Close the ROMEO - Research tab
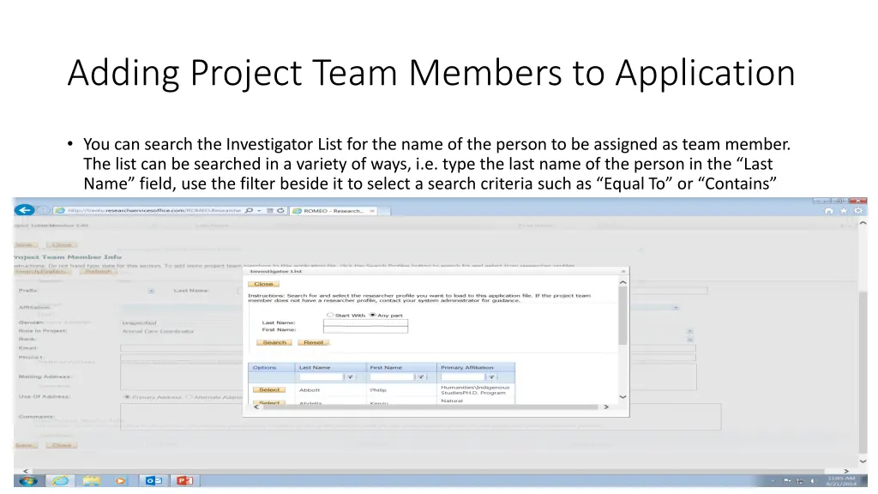Screen dimensions: 878x494 [372, 211]
